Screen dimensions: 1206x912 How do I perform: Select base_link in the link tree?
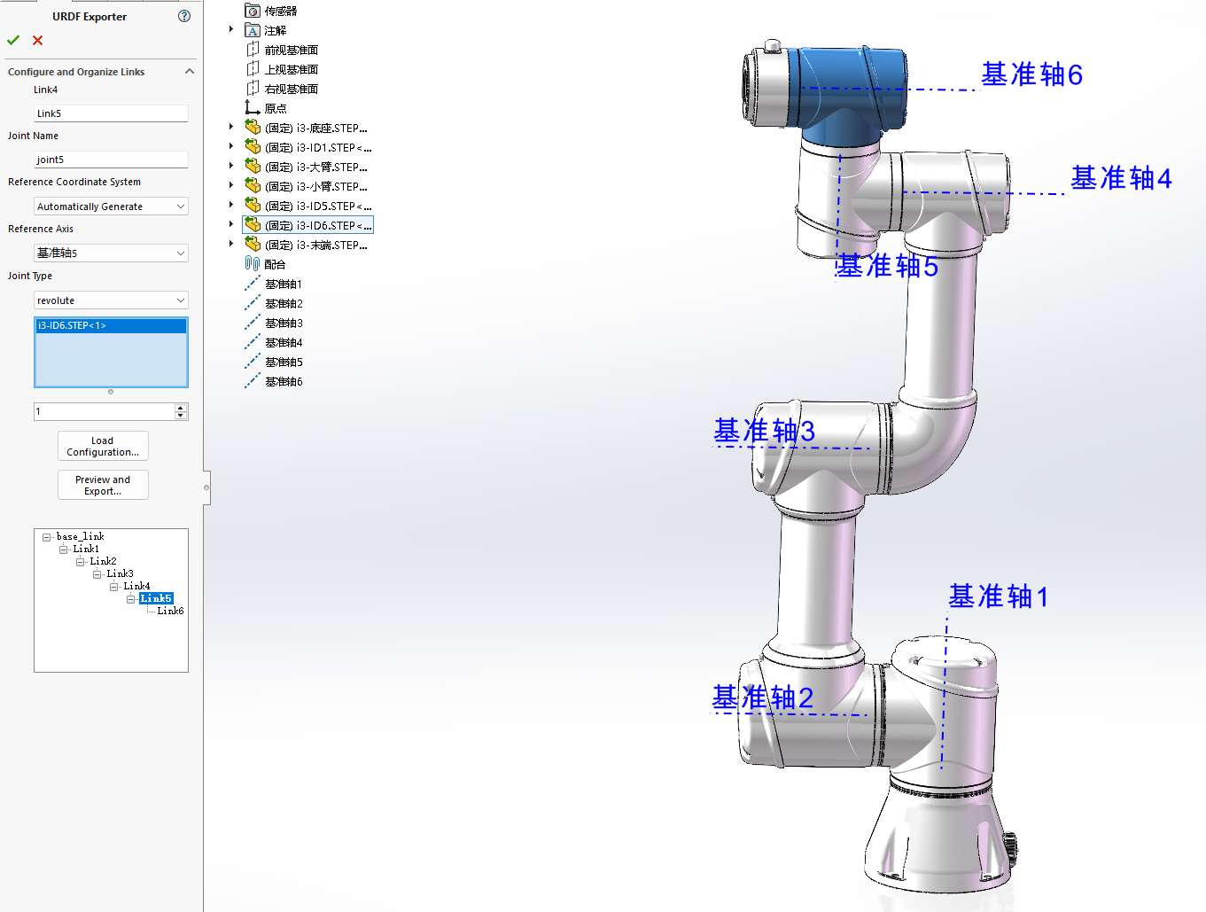tap(80, 536)
